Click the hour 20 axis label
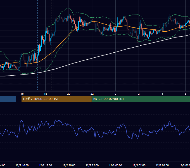 point(69,94)
